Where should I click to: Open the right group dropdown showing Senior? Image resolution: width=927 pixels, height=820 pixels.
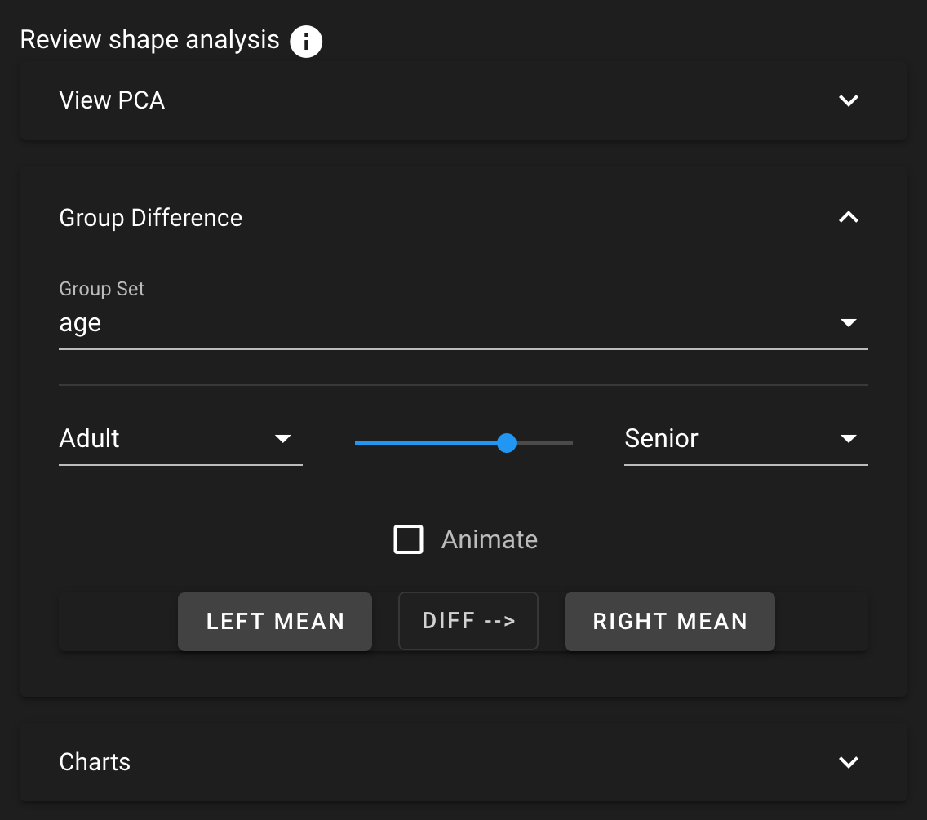click(746, 439)
